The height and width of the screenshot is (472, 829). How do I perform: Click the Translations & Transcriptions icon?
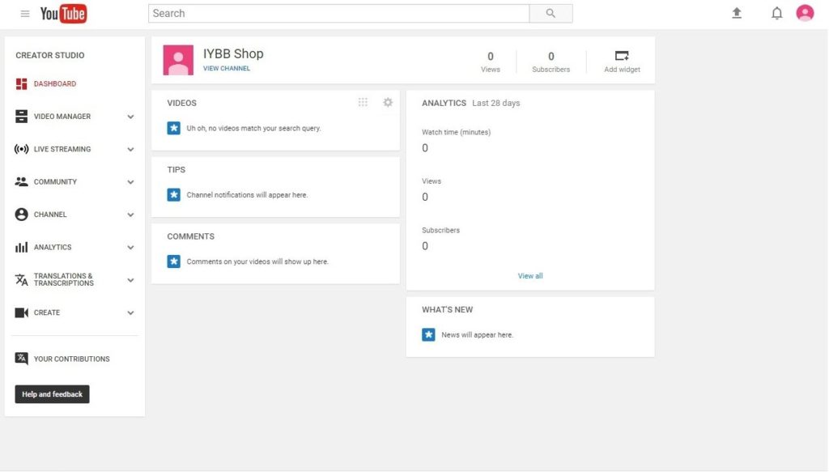[x=21, y=279]
